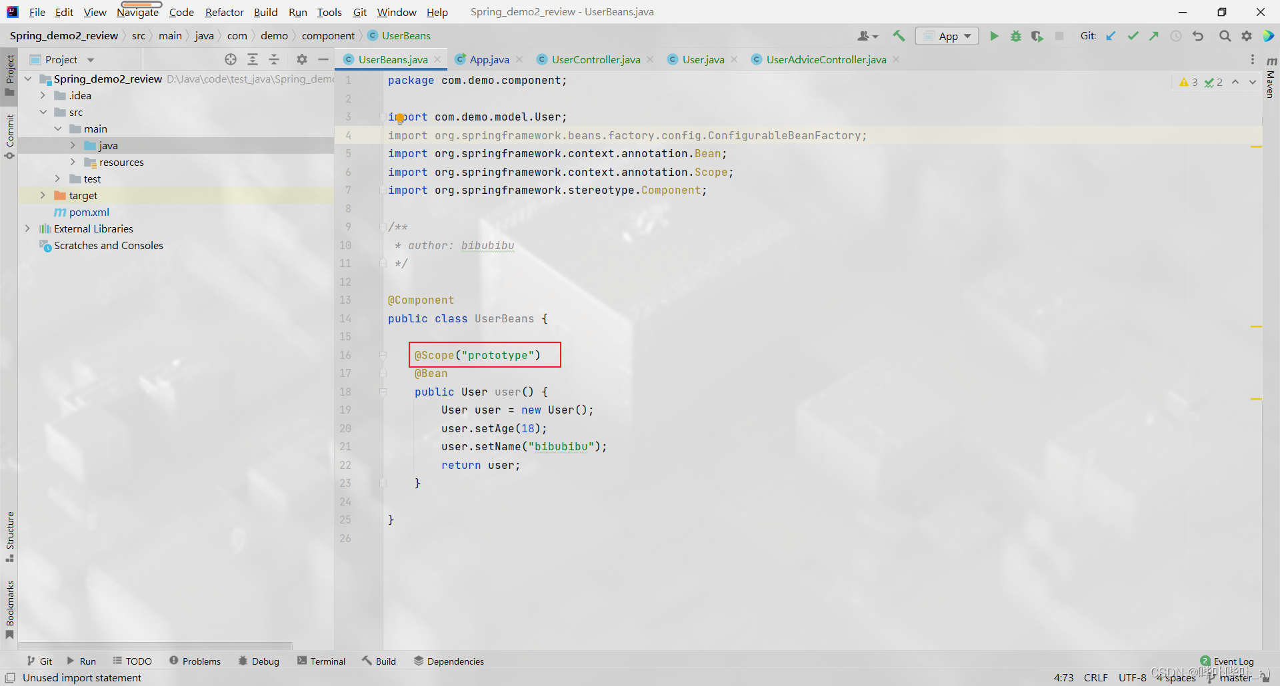Jump to next highlighted error arrow
1280x686 pixels.
pyautogui.click(x=1253, y=82)
